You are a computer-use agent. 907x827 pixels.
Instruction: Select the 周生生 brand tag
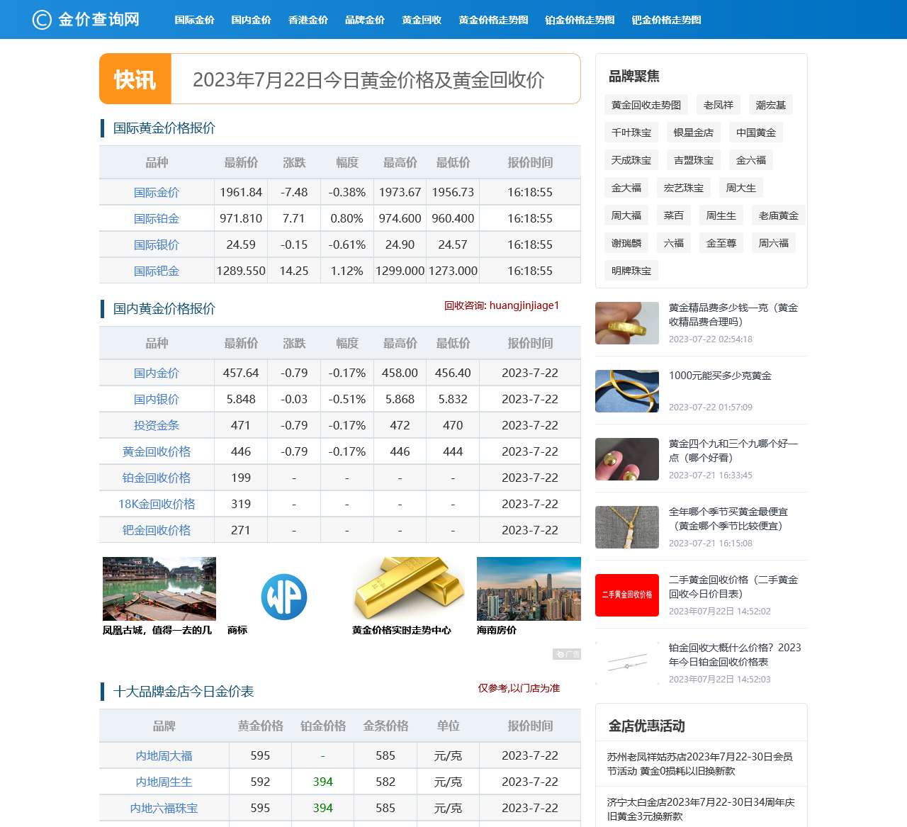(721, 215)
